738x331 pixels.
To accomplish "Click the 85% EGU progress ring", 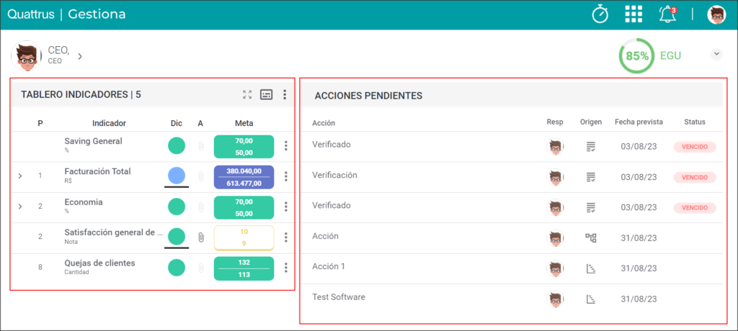I will [x=637, y=56].
